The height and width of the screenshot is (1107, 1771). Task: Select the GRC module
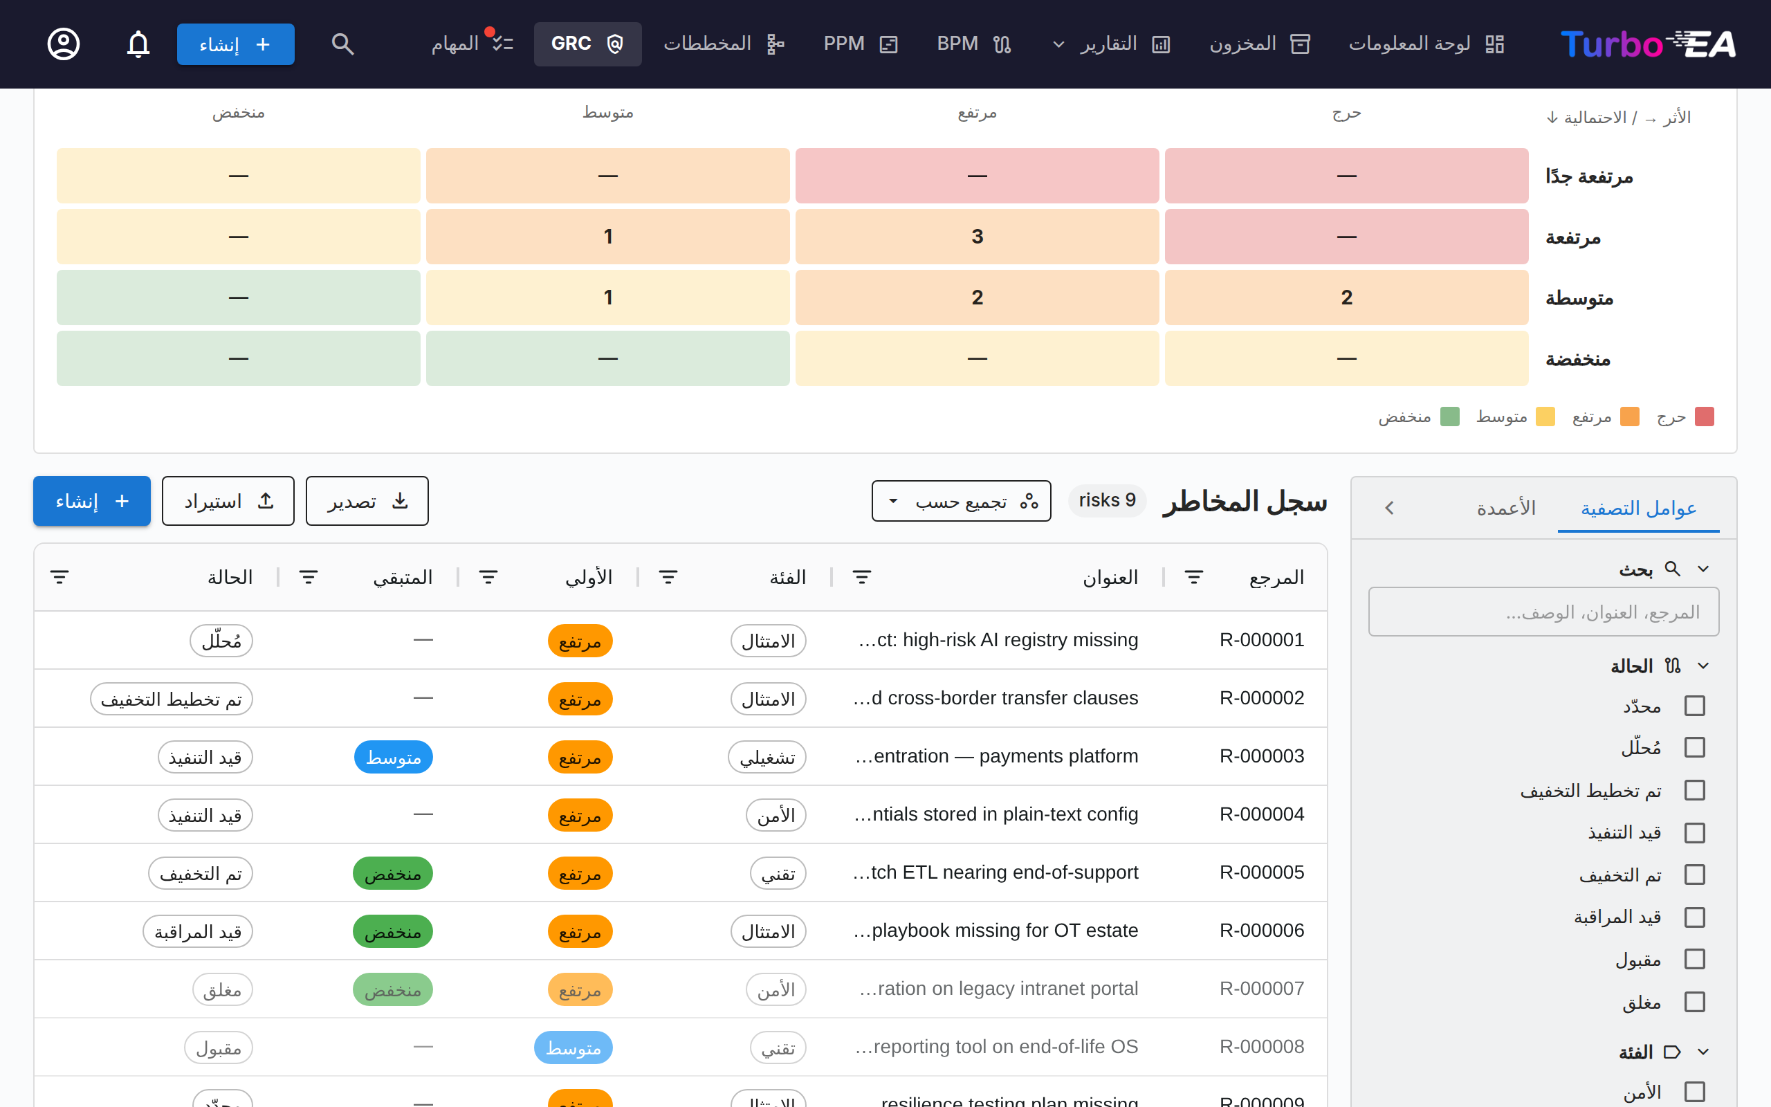pos(587,44)
